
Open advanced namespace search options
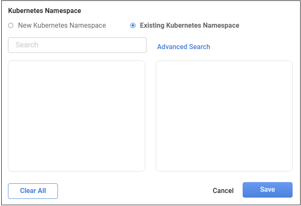183,47
